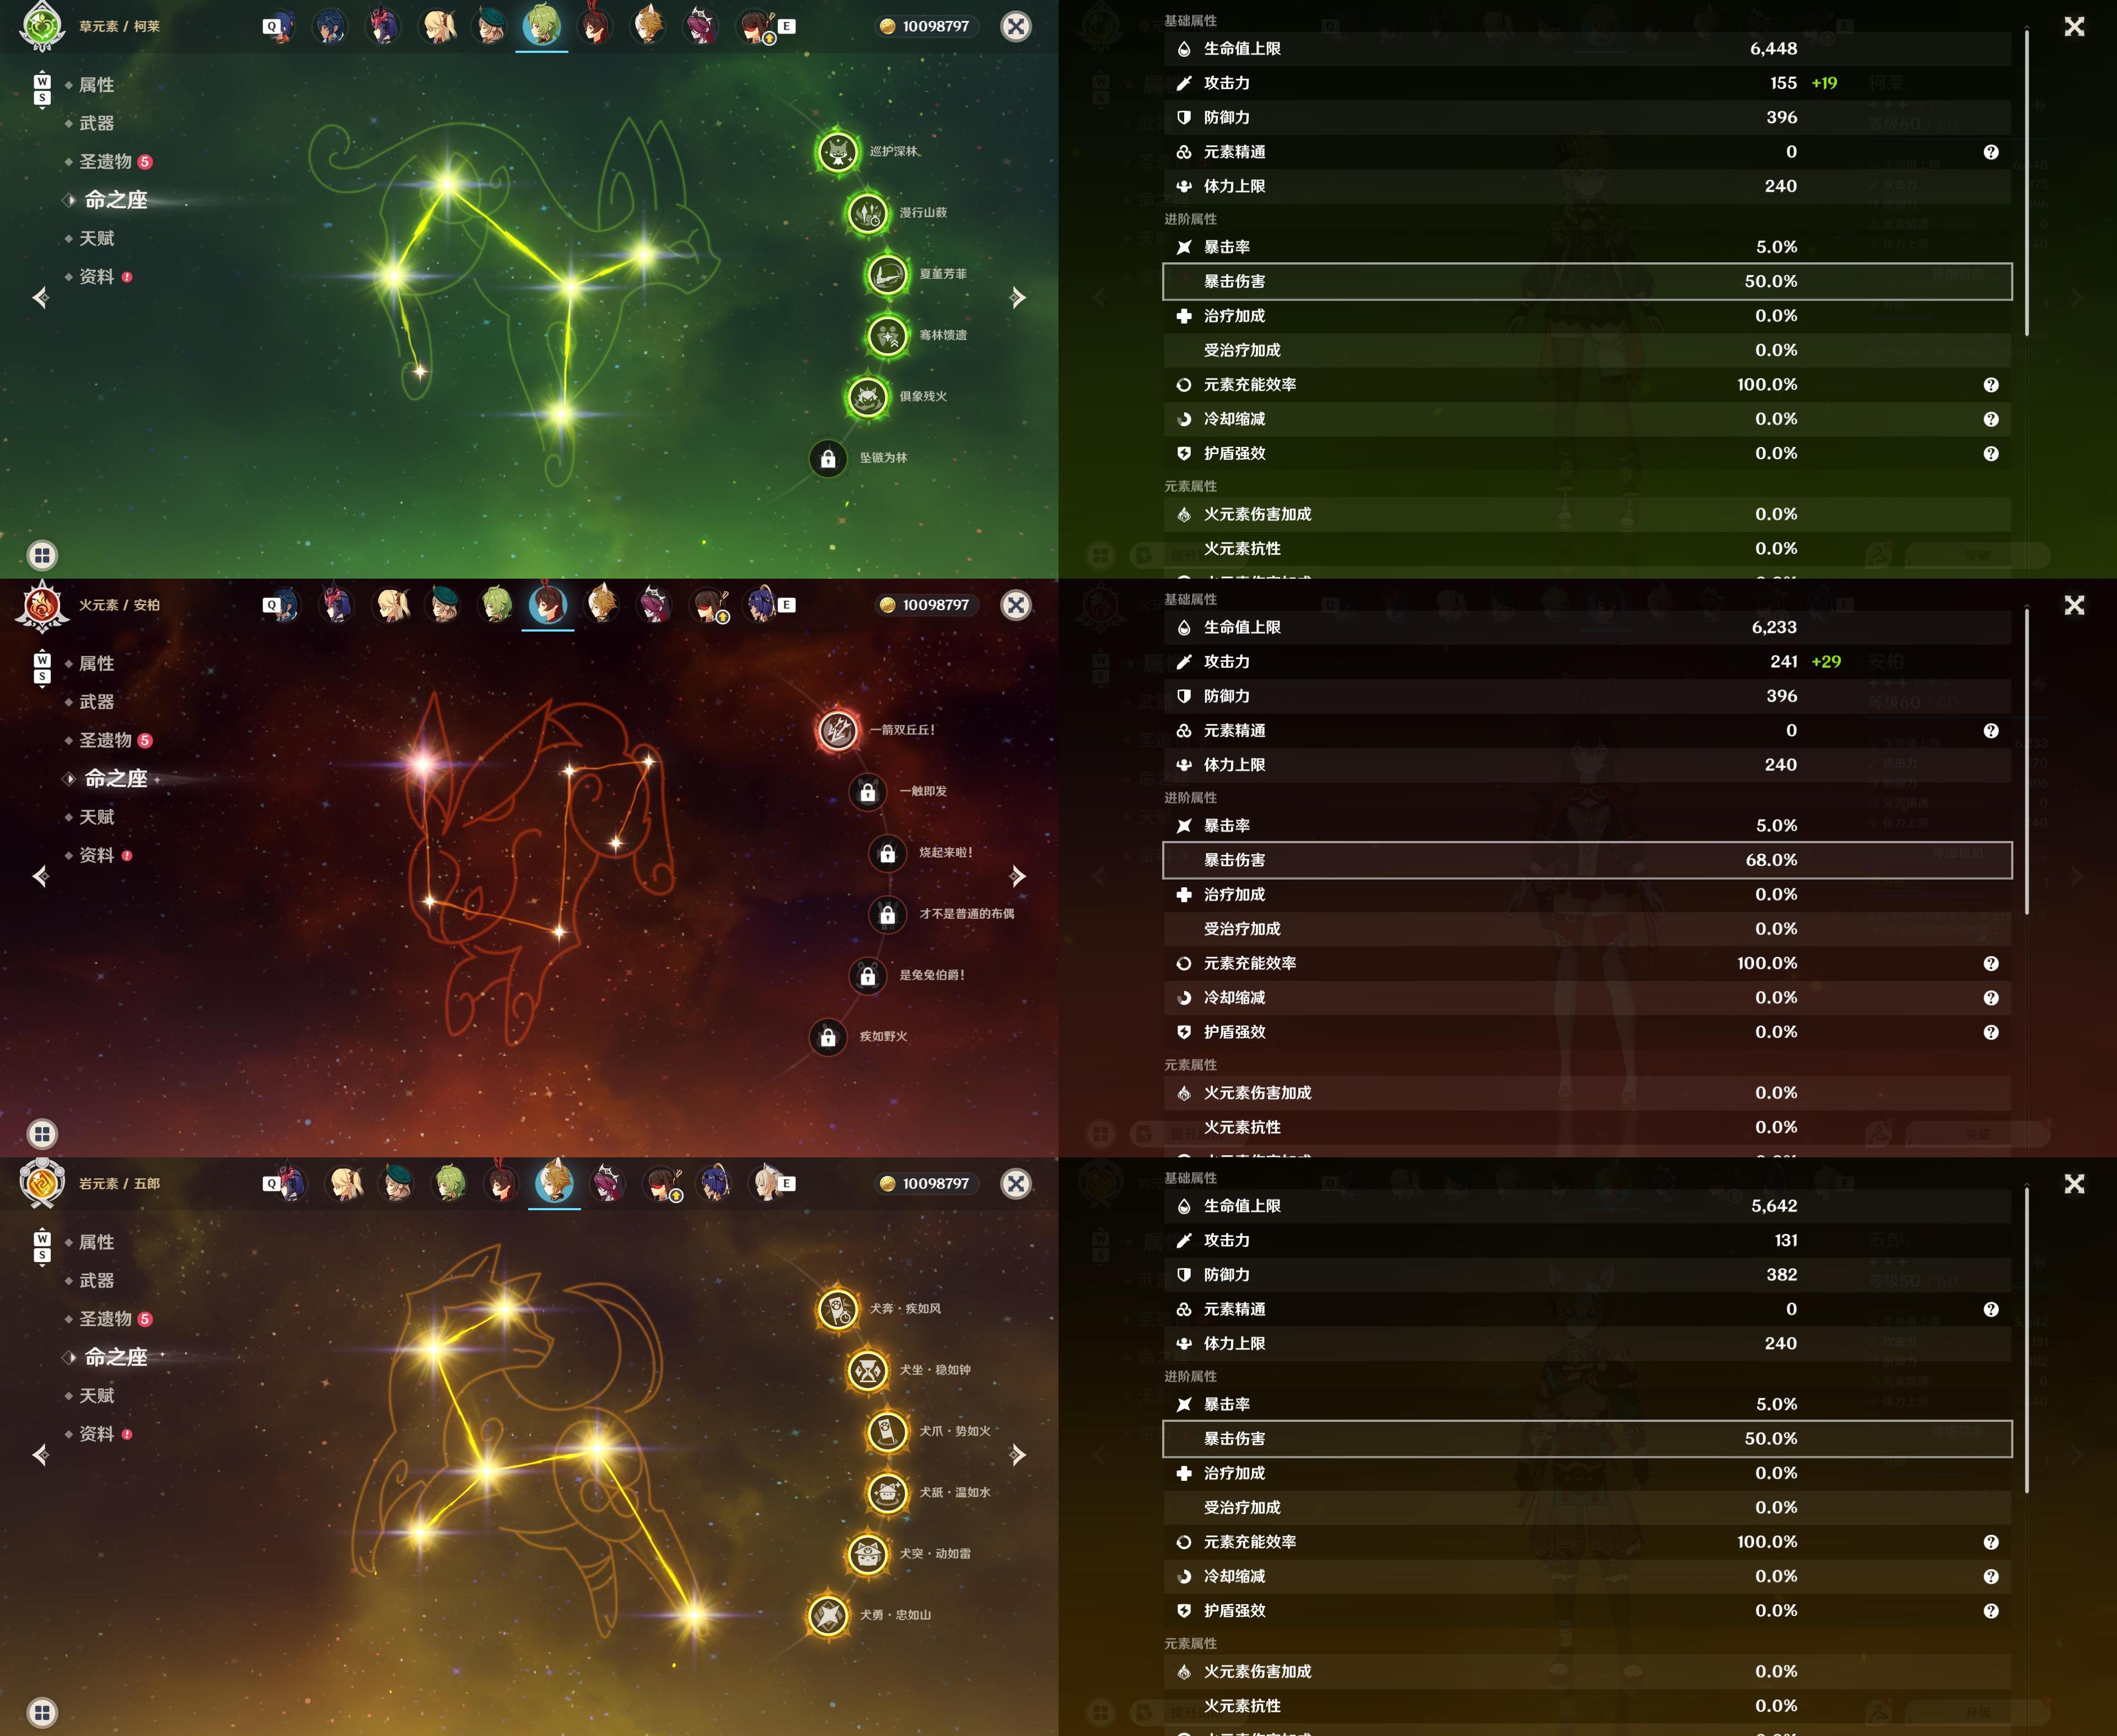Click scrollbar in the 5,642 HP stats panel
Image resolution: width=2117 pixels, height=1736 pixels.
click(x=2027, y=1340)
